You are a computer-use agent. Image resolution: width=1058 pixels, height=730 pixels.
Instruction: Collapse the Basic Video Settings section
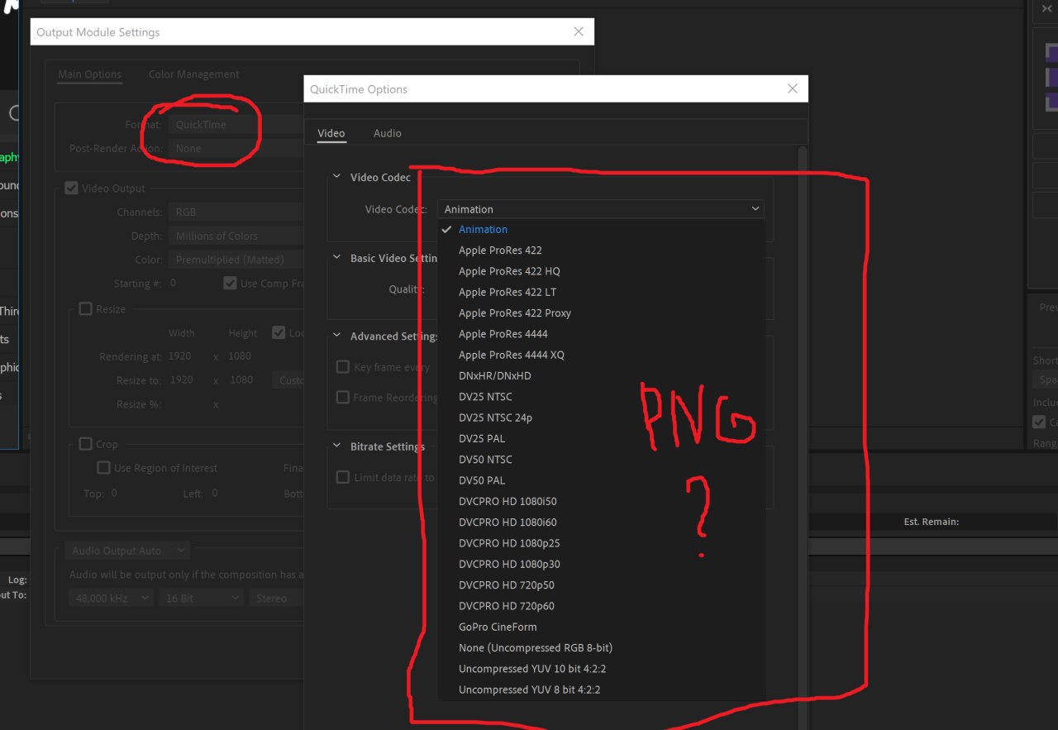coord(336,258)
